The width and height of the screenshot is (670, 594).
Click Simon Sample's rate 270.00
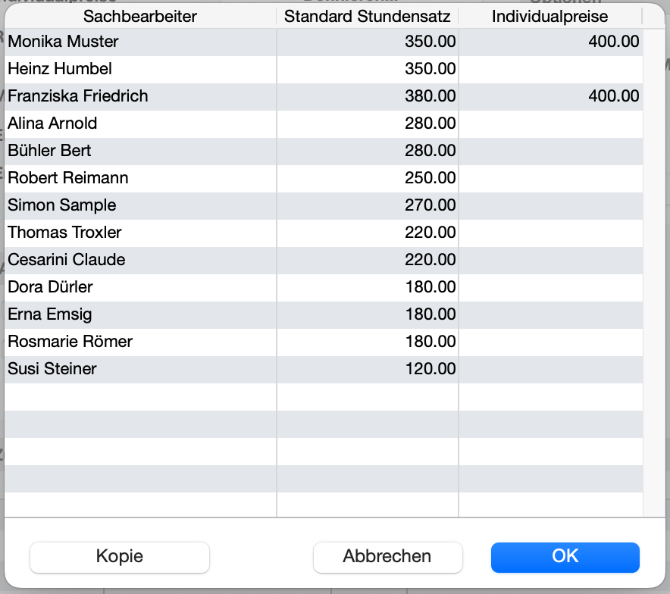430,205
